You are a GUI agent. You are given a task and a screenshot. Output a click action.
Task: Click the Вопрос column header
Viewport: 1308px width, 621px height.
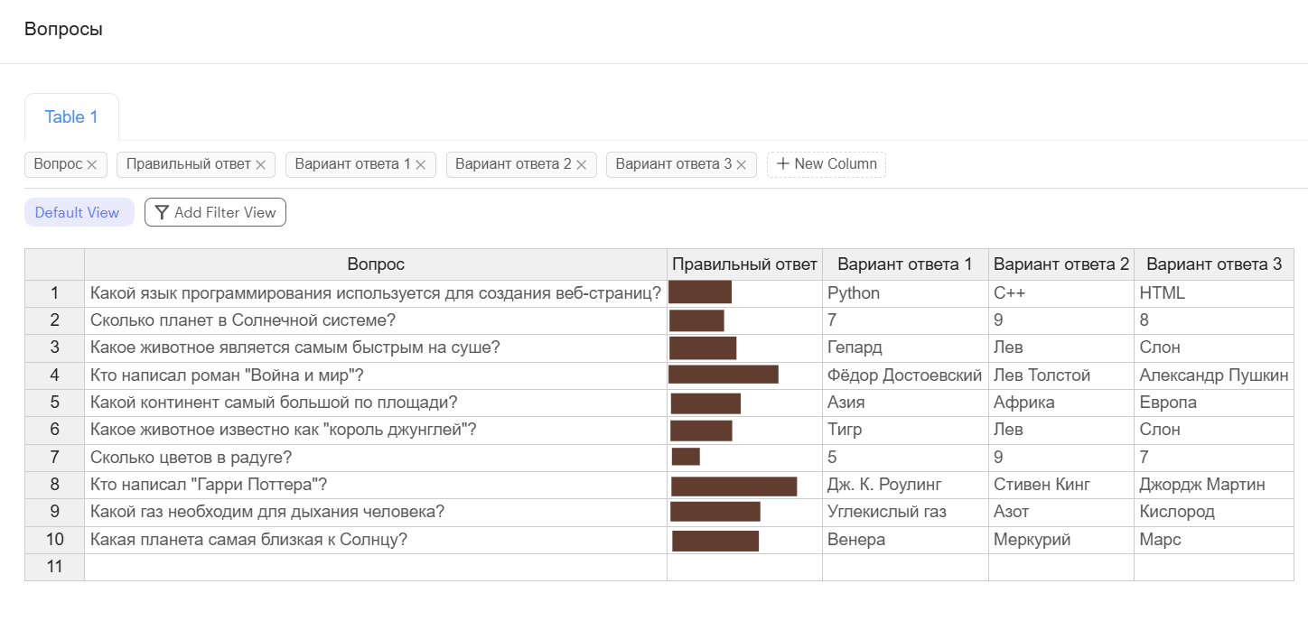click(x=376, y=264)
